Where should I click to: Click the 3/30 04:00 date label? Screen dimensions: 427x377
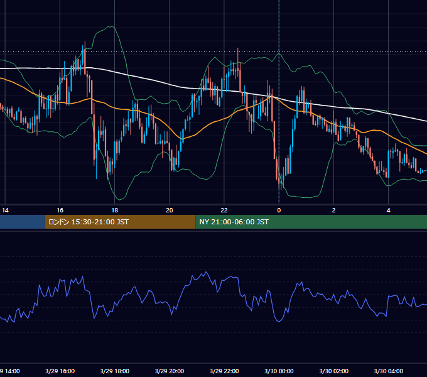(x=388, y=371)
